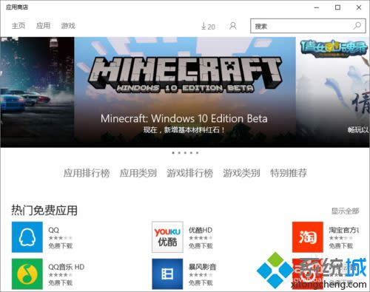Click the star rating under 优酷HD

tap(201, 238)
